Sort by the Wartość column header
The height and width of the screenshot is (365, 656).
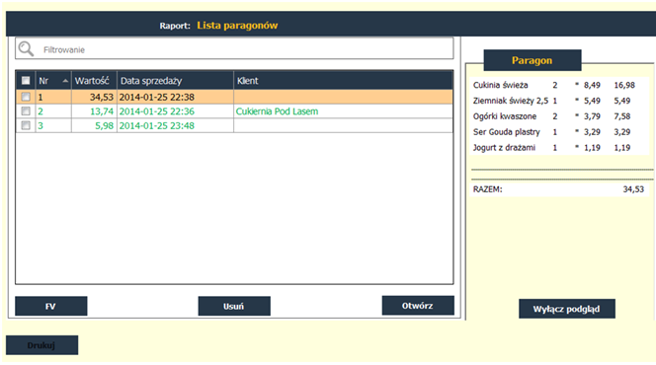click(x=94, y=80)
